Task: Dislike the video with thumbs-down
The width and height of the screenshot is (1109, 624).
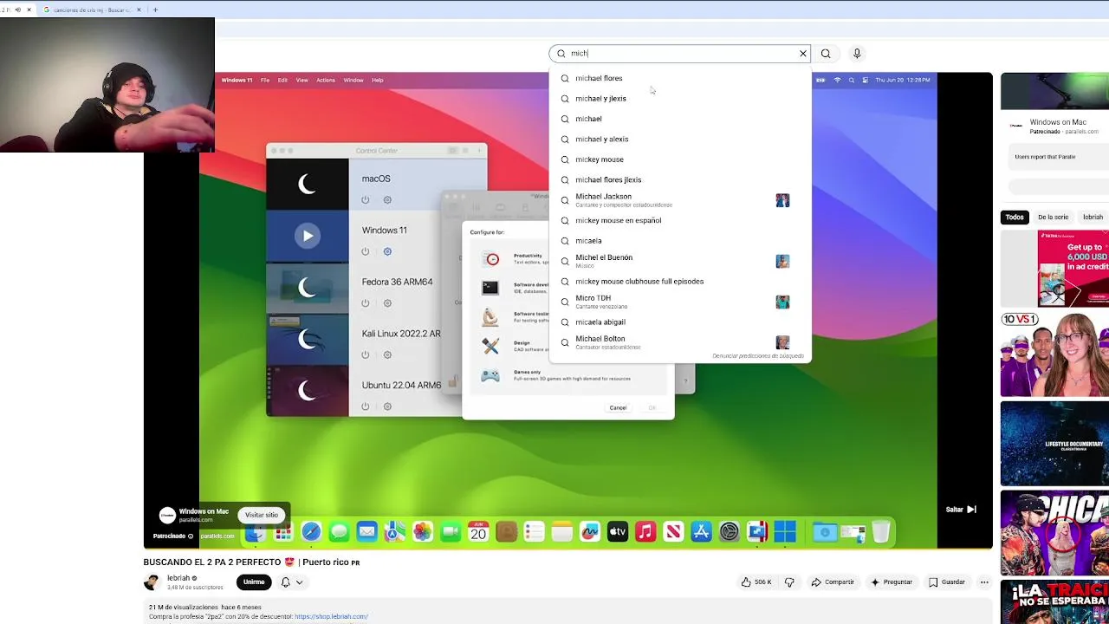Action: tap(789, 582)
